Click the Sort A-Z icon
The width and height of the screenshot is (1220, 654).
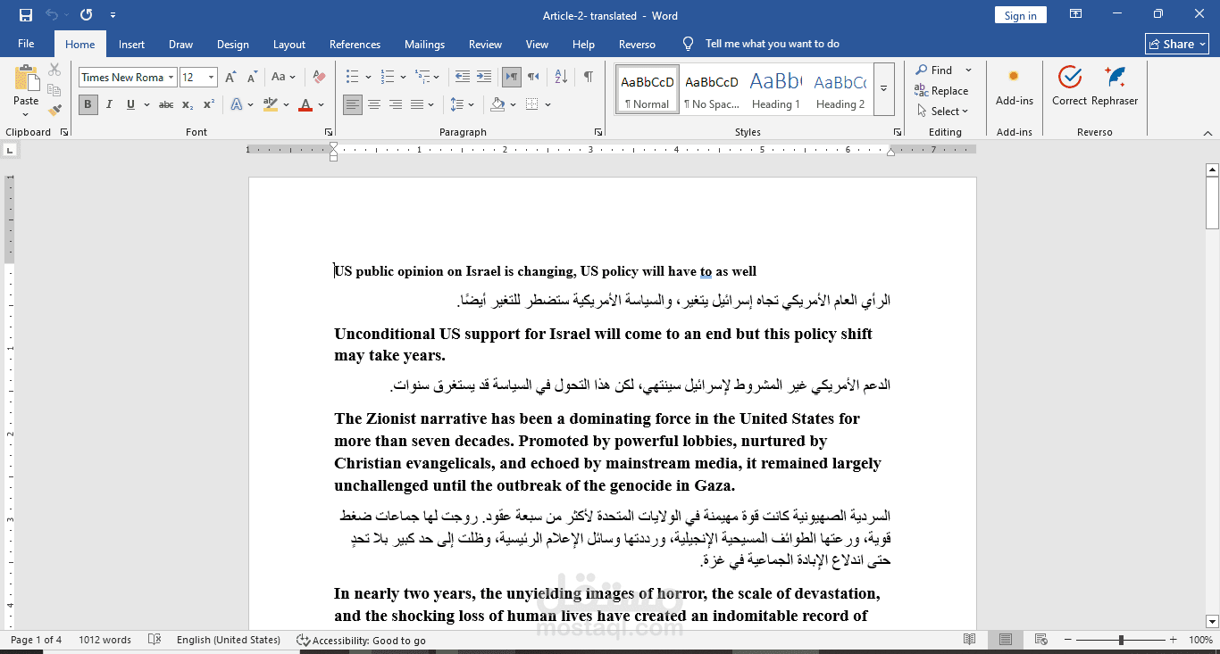point(560,77)
